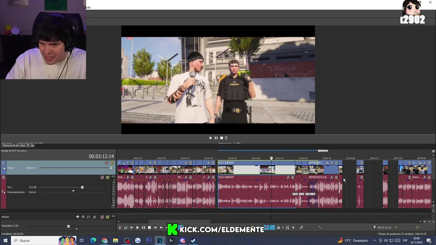Open auto ripple dropdown arrow
Image resolution: width=436 pixels, height=245 pixels.
point(282,228)
